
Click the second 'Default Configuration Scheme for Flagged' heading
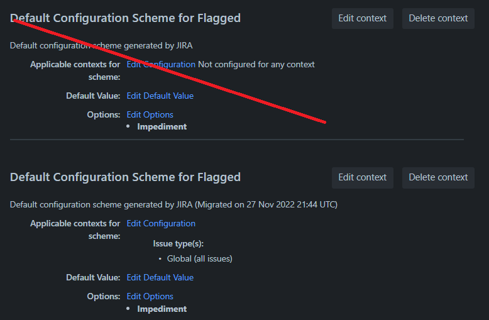(x=125, y=177)
